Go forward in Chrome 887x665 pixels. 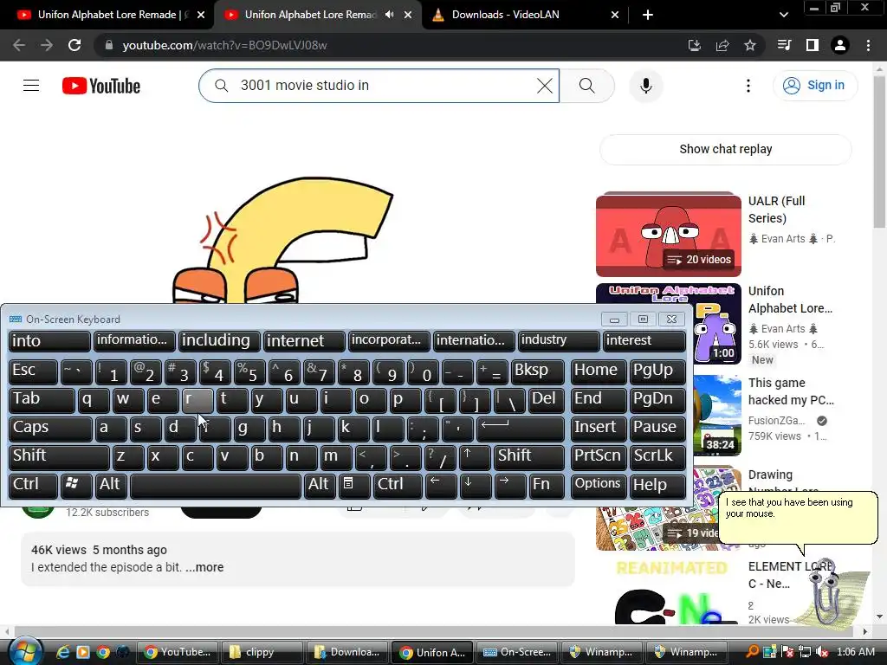[47, 45]
